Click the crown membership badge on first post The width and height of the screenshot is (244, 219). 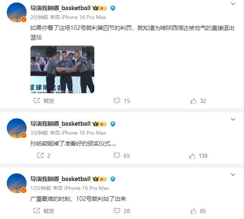click(x=100, y=8)
